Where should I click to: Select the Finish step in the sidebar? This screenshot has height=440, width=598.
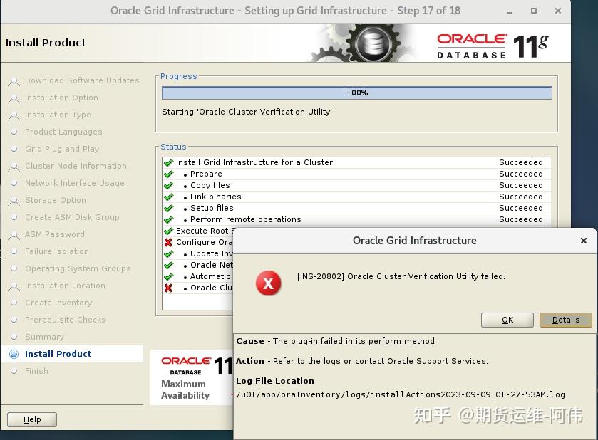(36, 371)
